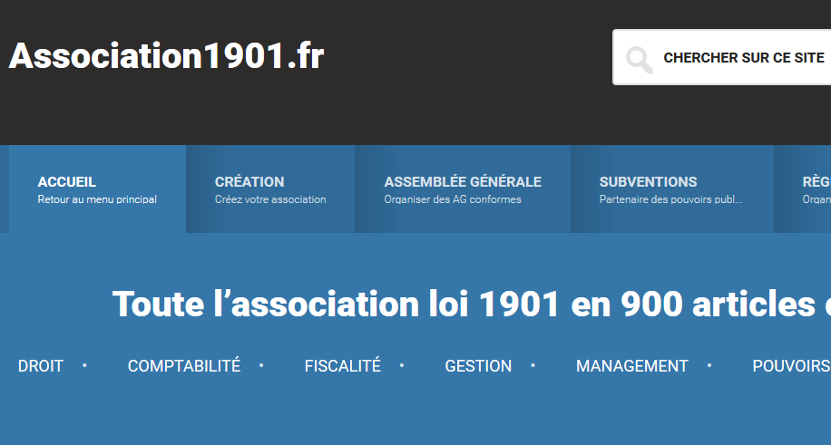Select the Gestion topic link
Image resolution: width=831 pixels, height=445 pixels.
click(478, 366)
